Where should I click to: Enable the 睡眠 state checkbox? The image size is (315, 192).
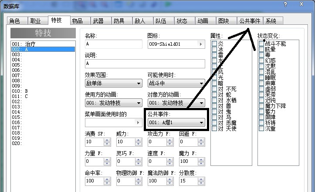click(261, 77)
